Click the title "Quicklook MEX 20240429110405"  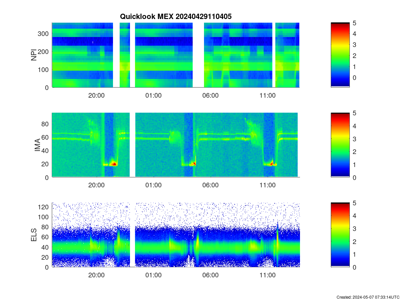point(176,16)
